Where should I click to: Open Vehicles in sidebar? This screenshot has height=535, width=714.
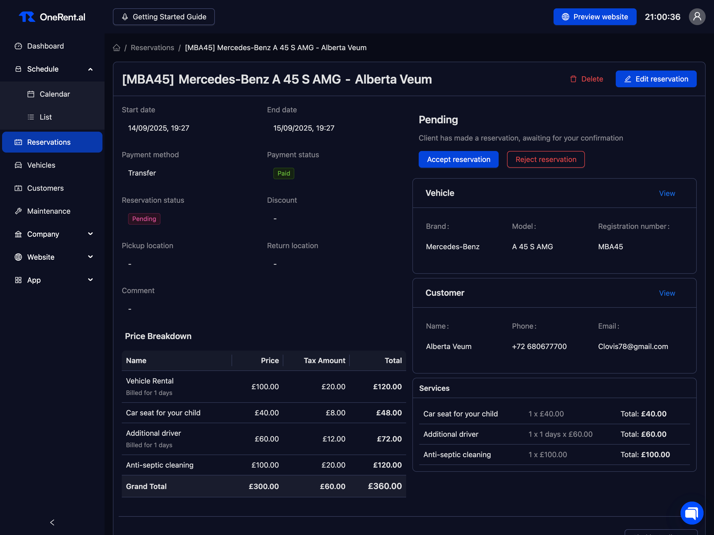pos(41,165)
